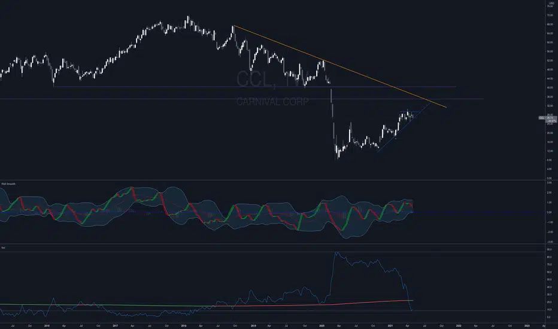
Task: Click the 'Vol' indicator pane label
Action: (x=3, y=248)
